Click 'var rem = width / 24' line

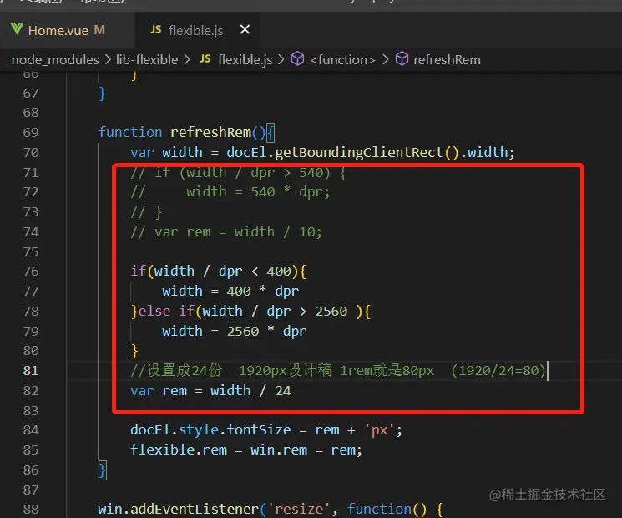(210, 390)
